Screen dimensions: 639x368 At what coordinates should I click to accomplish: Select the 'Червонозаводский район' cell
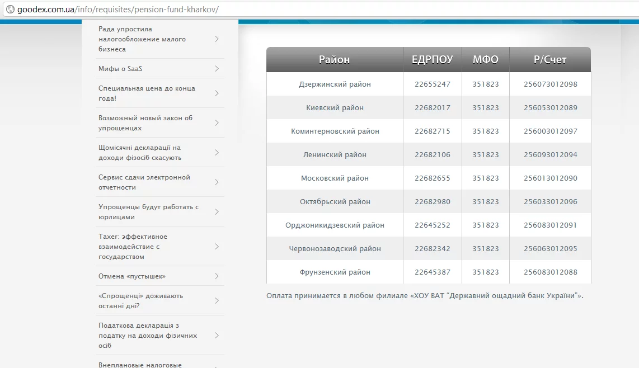335,248
